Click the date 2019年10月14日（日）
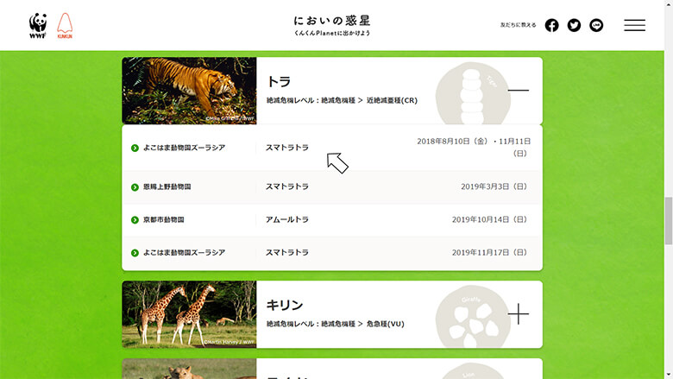 [x=489, y=219]
